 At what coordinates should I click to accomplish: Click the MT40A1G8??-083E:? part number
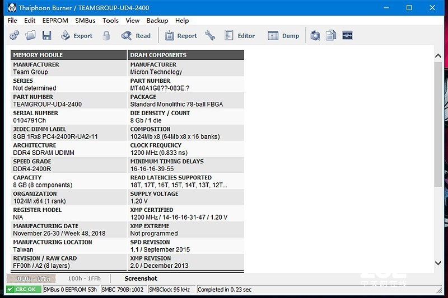(160, 88)
